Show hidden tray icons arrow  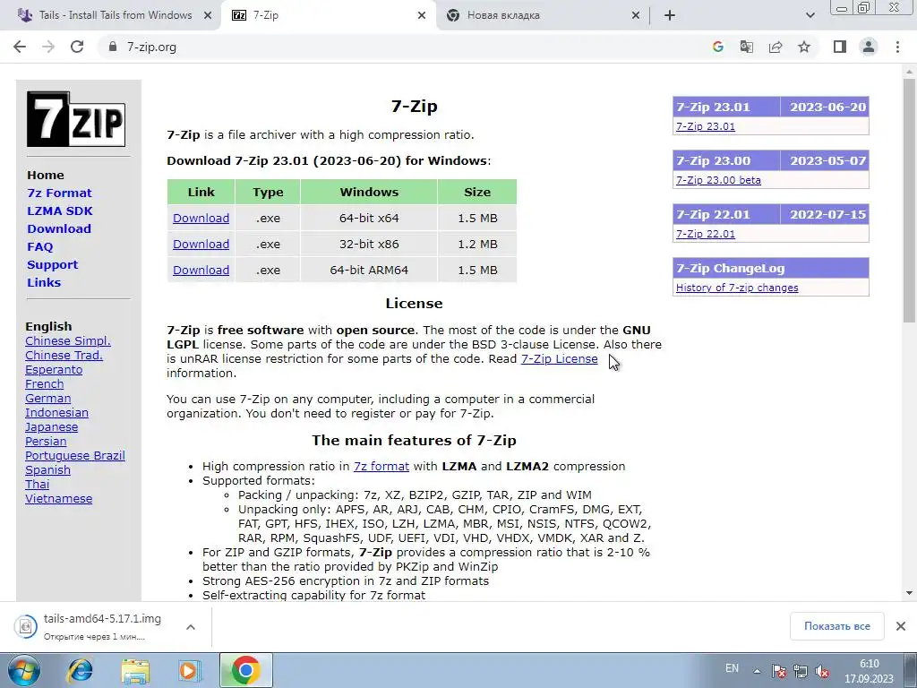[x=757, y=670]
